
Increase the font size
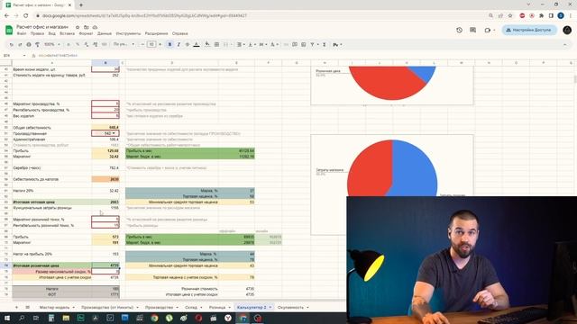pos(160,44)
